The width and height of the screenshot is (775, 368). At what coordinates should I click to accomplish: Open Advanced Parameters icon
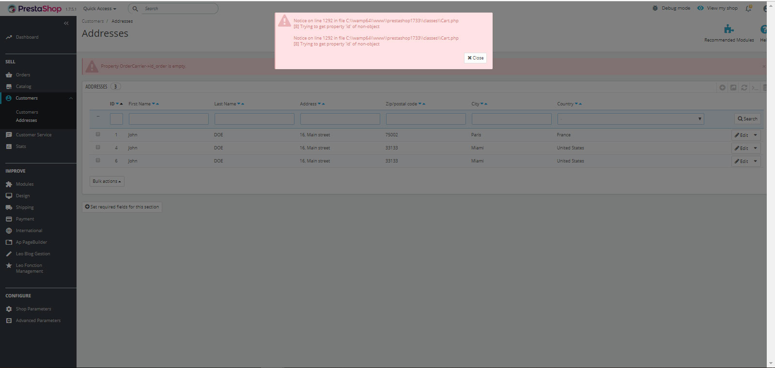[9, 321]
